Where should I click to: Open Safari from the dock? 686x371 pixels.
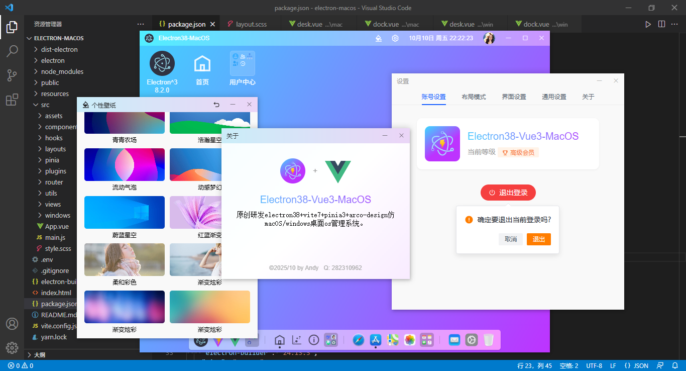click(359, 340)
